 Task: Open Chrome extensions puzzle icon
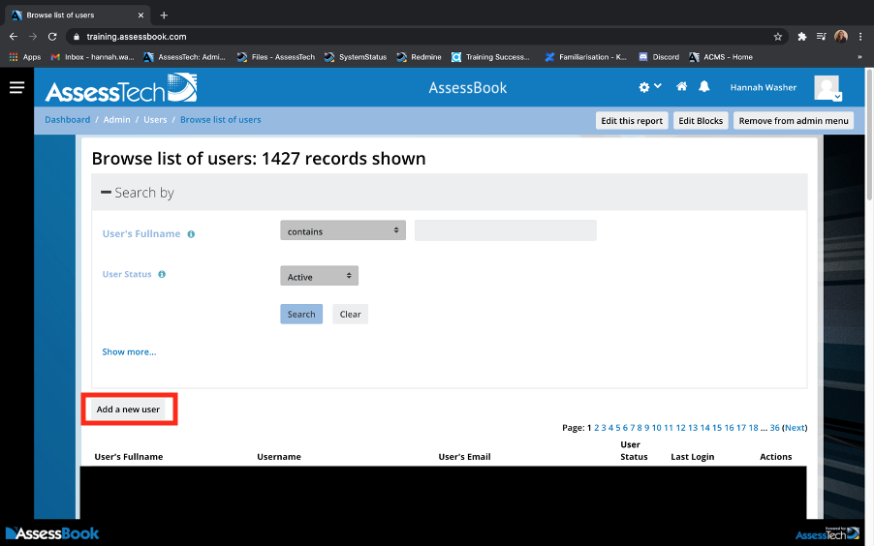pyautogui.click(x=802, y=37)
